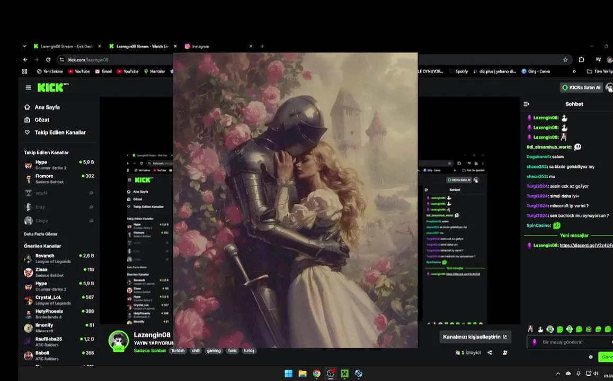Close the Instagram tab
613x381 pixels.
point(251,46)
